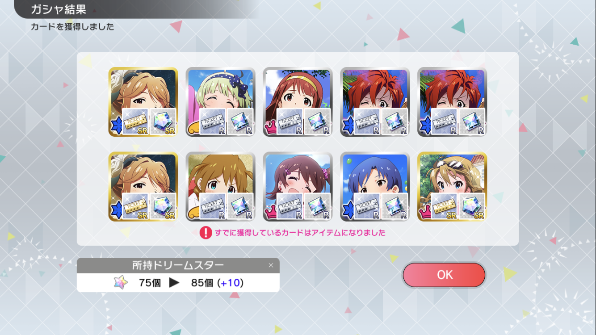The height and width of the screenshot is (335, 596).
Task: Tap the R crystal on the blue-haired card
Action: 395,206
